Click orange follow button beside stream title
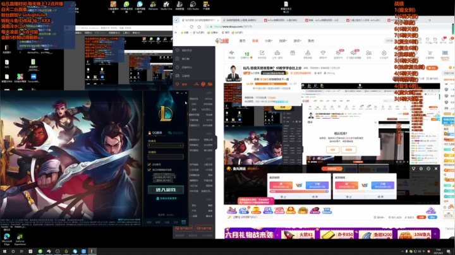The image size is (455, 255). click(x=432, y=68)
